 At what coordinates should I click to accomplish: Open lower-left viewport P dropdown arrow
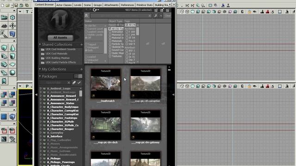[20, 86]
